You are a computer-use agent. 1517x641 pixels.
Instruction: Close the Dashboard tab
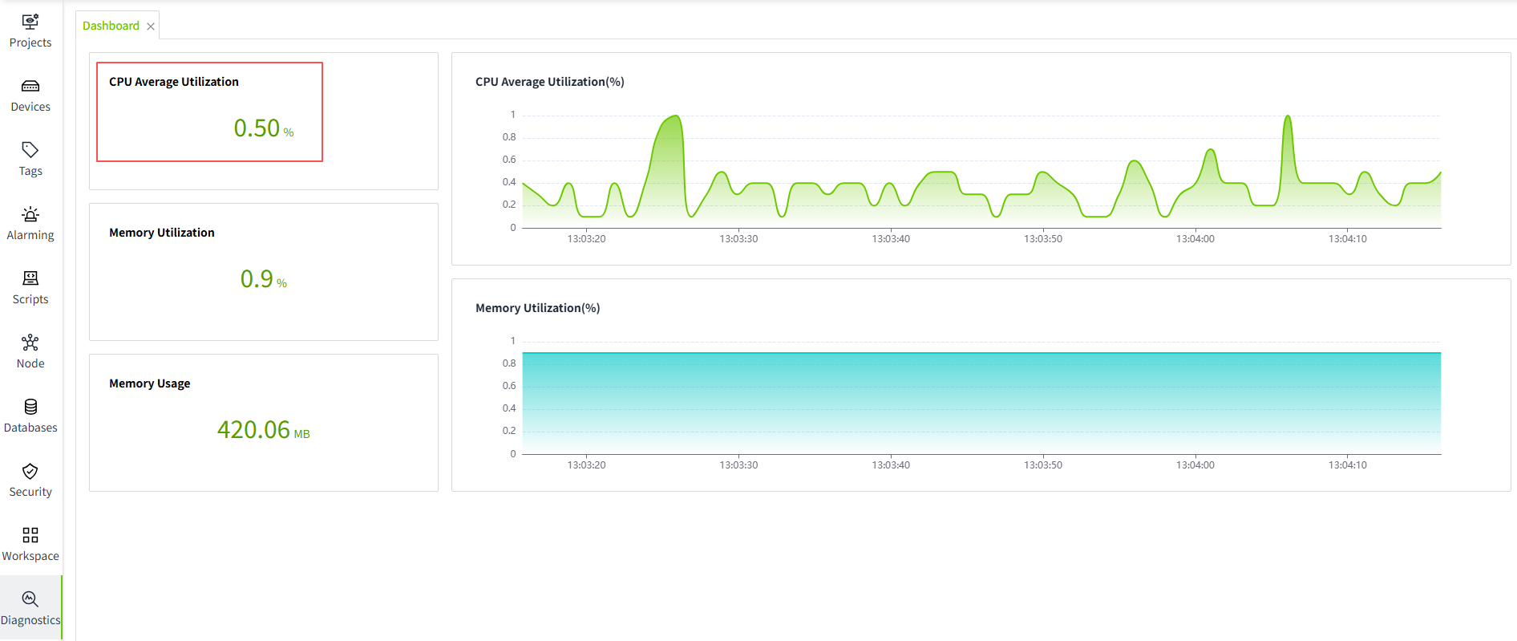click(x=151, y=26)
